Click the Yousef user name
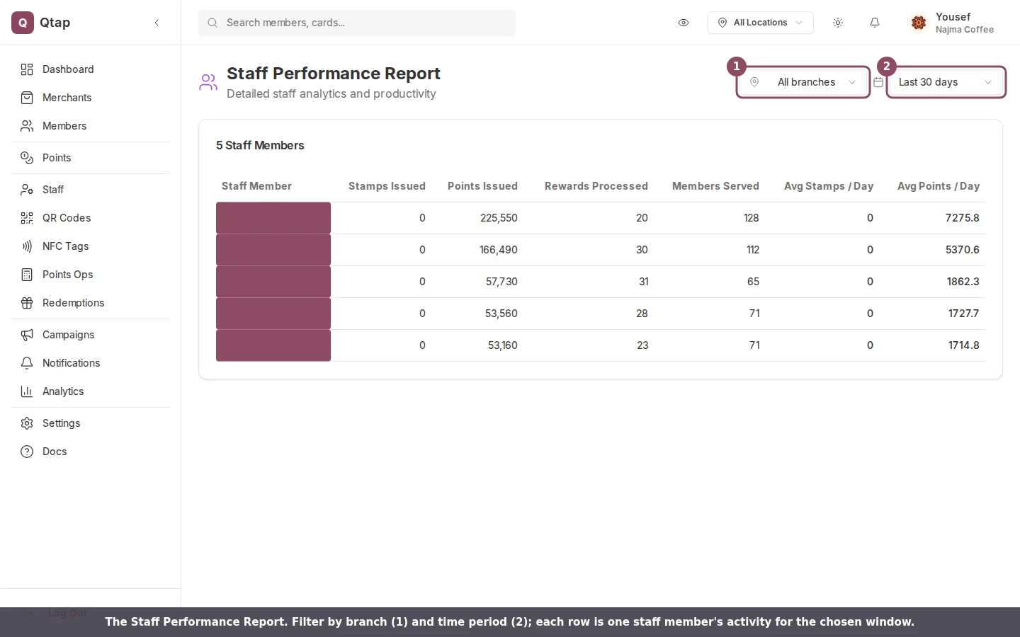1020x637 pixels. click(953, 17)
